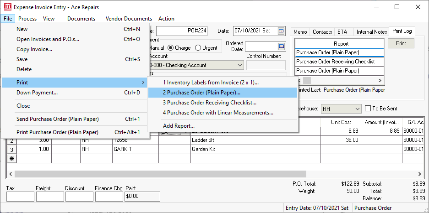Choose Open Invoices and P.O.s menu entry

point(75,39)
